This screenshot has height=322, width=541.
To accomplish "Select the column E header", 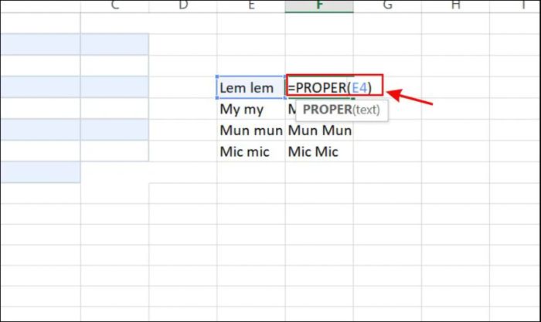I will point(251,6).
